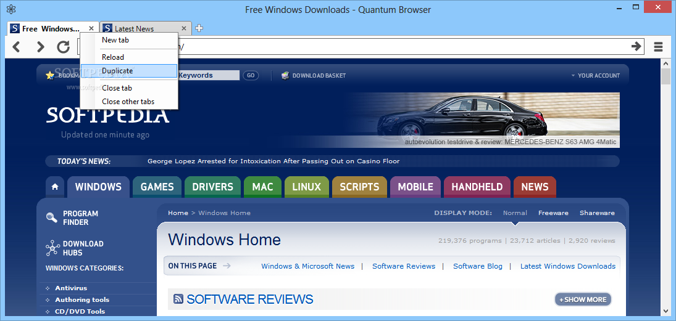Click in the browser address bar

(361, 46)
